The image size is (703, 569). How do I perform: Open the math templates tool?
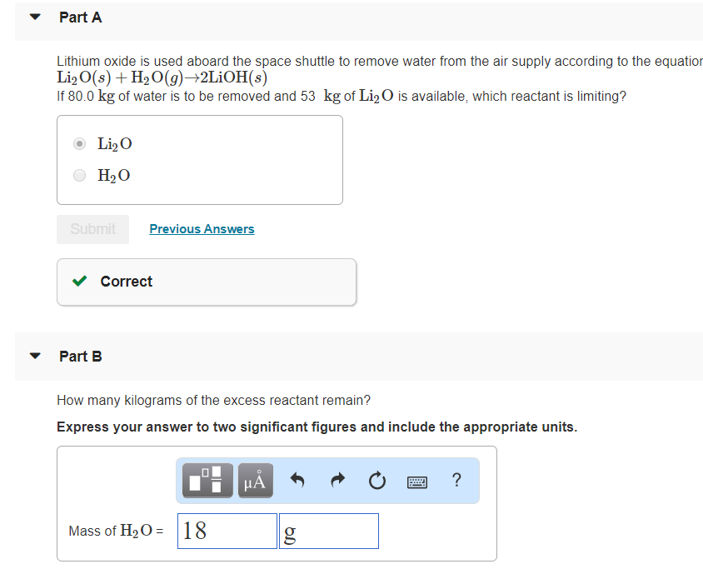pyautogui.click(x=206, y=481)
